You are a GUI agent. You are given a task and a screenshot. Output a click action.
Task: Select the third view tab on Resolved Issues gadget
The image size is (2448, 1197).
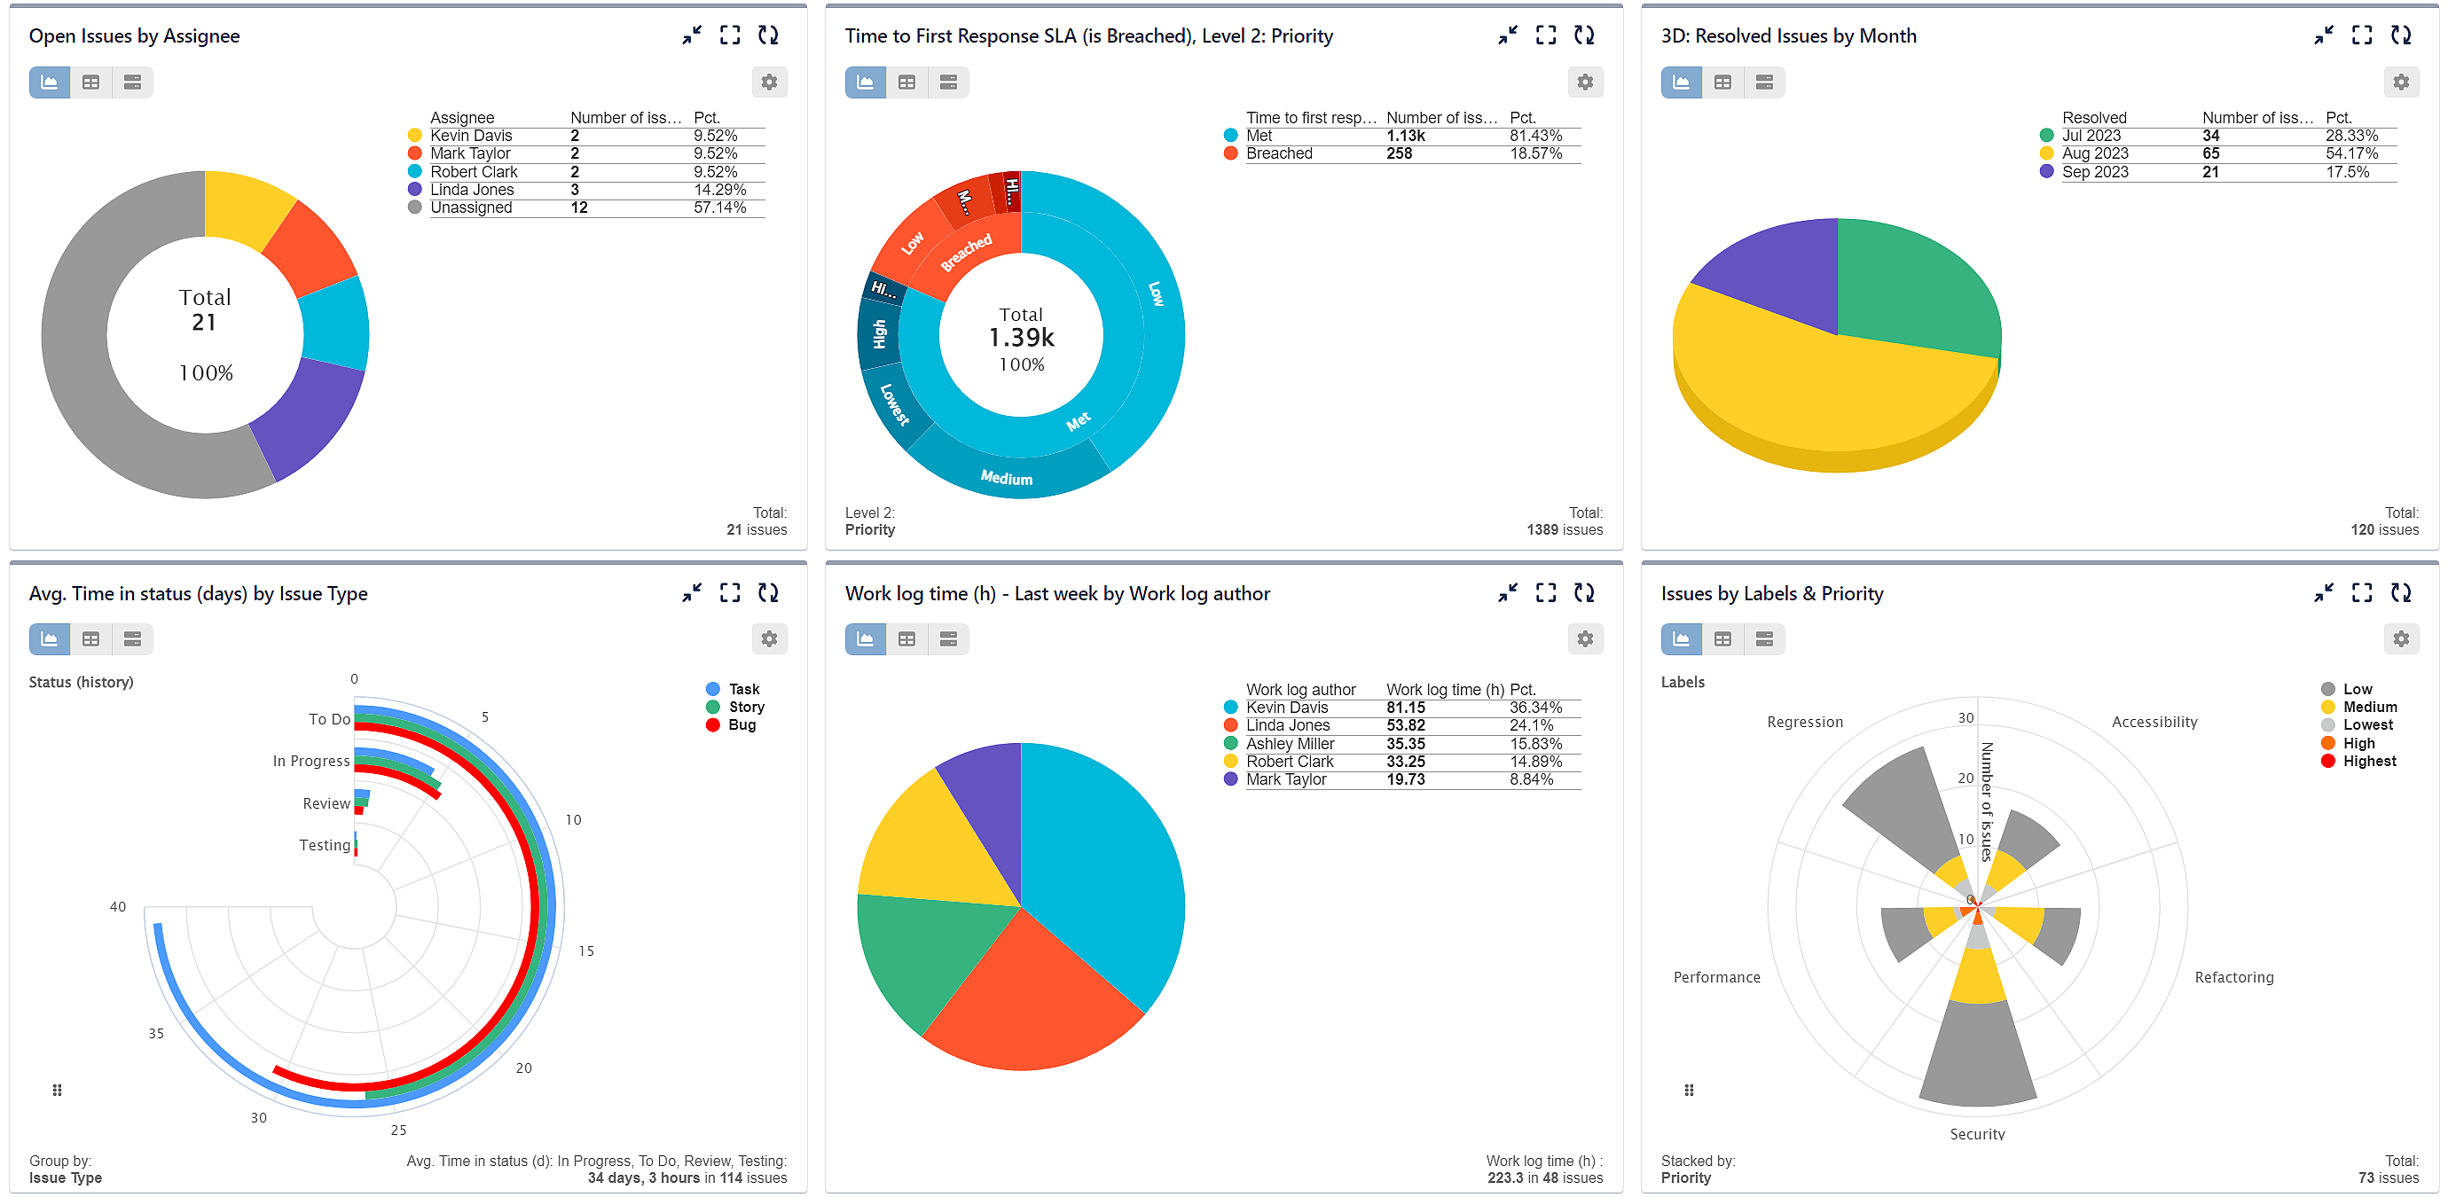(1764, 82)
